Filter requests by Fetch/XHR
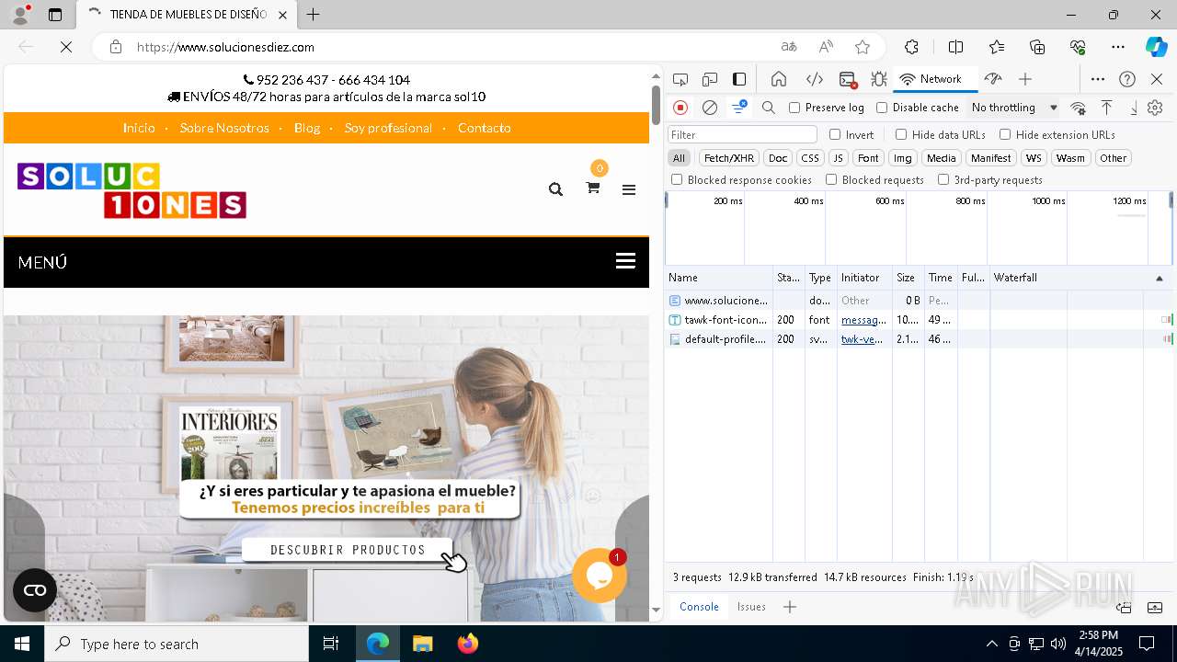 (x=729, y=158)
